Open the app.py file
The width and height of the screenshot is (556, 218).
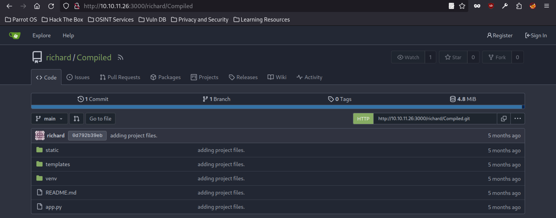[x=54, y=207]
